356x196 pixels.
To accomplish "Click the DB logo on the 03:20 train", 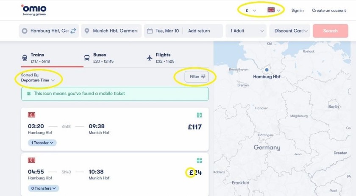I will point(31,115).
